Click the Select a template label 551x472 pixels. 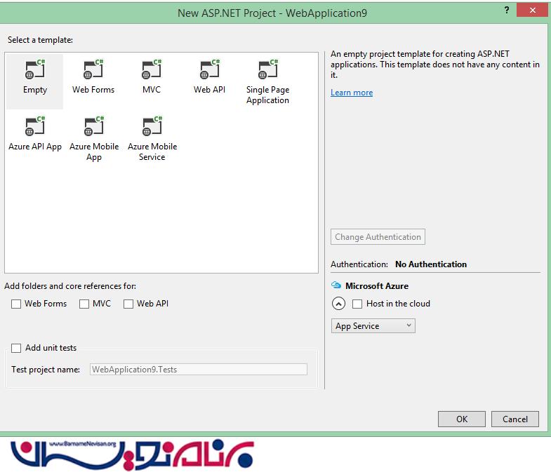(x=40, y=40)
